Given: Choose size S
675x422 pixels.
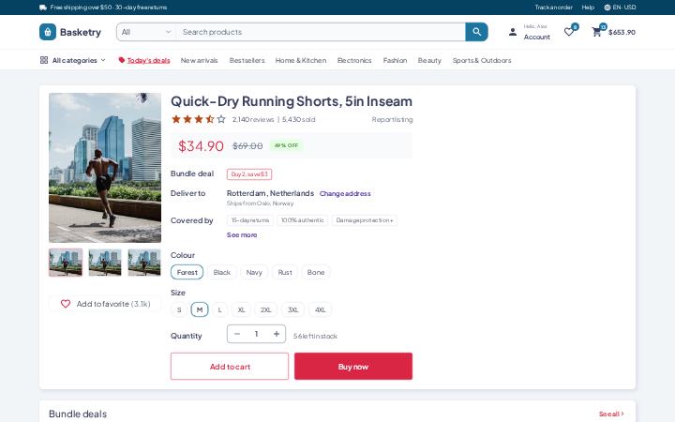Looking at the screenshot, I should click(x=179, y=309).
